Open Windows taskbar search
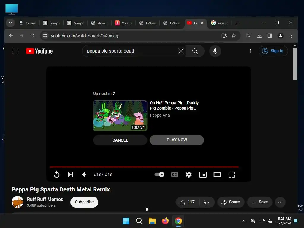304x228 pixels. (139, 221)
